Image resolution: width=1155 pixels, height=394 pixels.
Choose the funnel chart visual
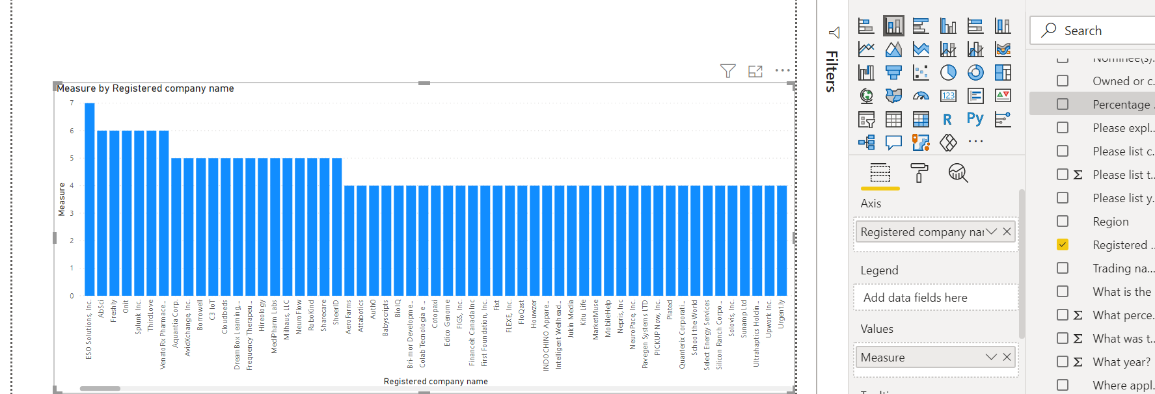(x=893, y=73)
